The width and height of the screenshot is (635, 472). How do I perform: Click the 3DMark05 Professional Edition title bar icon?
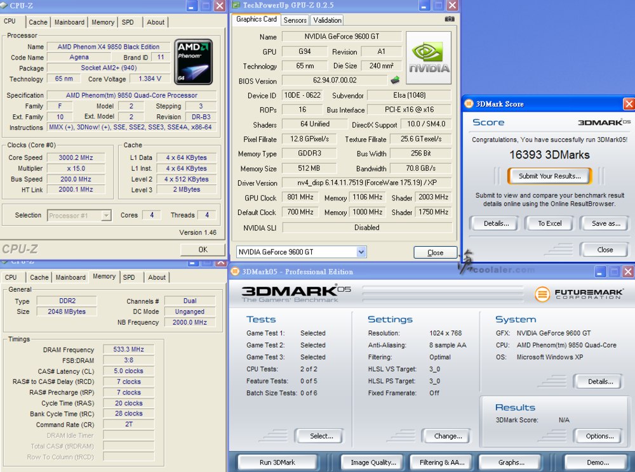pos(236,272)
